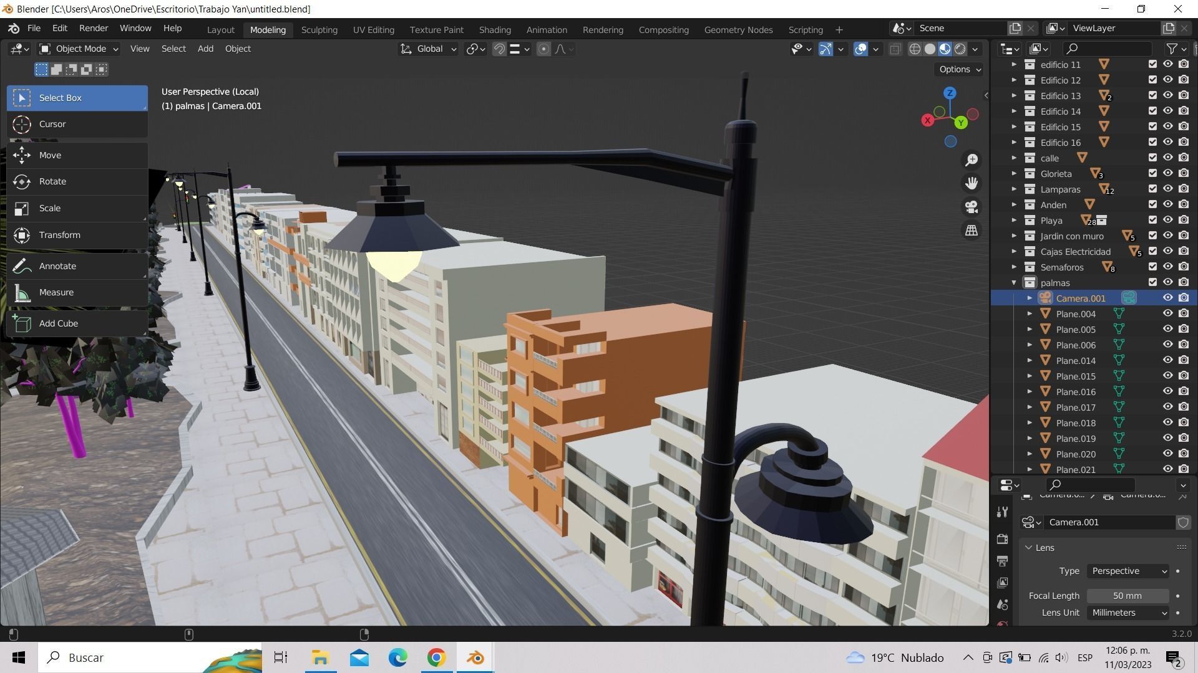Open the Lens Unit Millimeters dropdown
The width and height of the screenshot is (1198, 673).
[x=1128, y=613]
